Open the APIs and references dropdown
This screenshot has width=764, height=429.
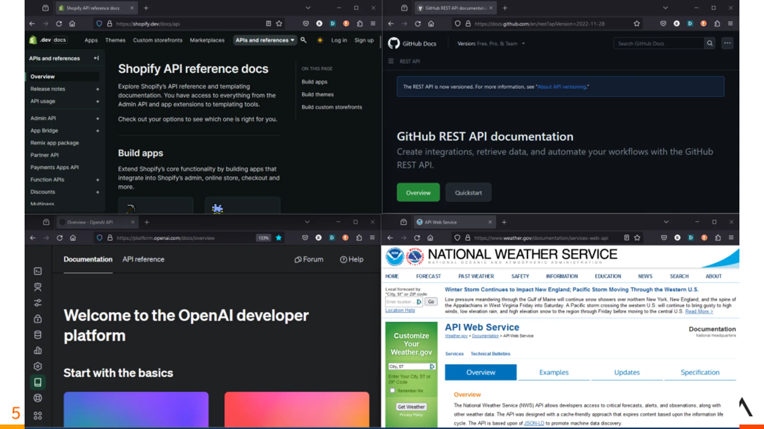(x=265, y=40)
